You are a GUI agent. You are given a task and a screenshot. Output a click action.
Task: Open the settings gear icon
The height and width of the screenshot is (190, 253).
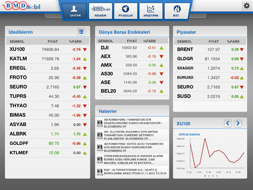tap(247, 6)
